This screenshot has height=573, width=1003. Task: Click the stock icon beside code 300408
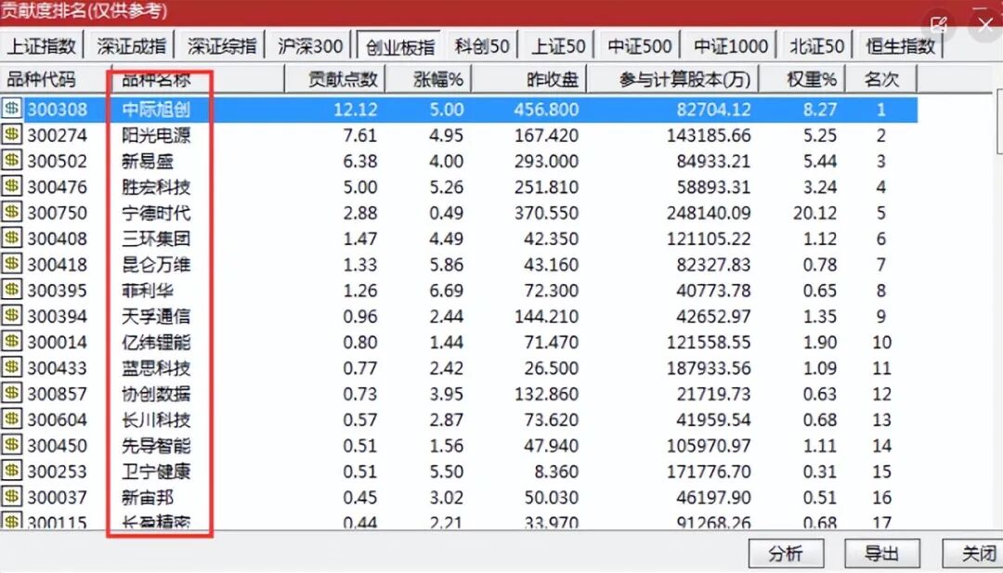coord(11,238)
